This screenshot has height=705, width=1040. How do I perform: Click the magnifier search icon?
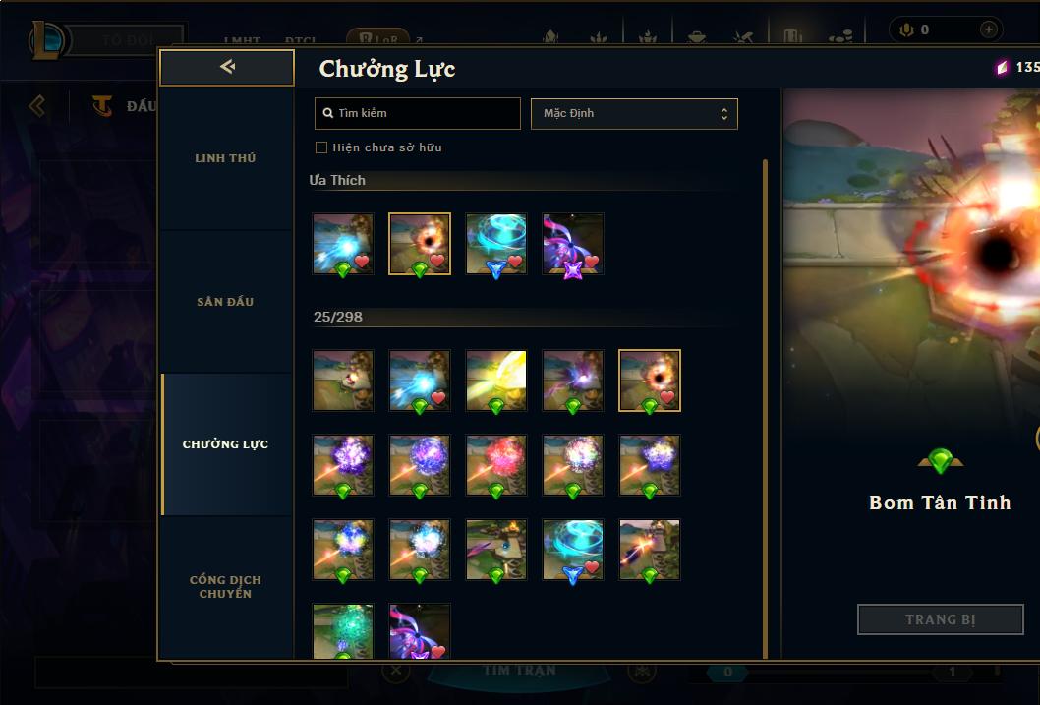[327, 113]
